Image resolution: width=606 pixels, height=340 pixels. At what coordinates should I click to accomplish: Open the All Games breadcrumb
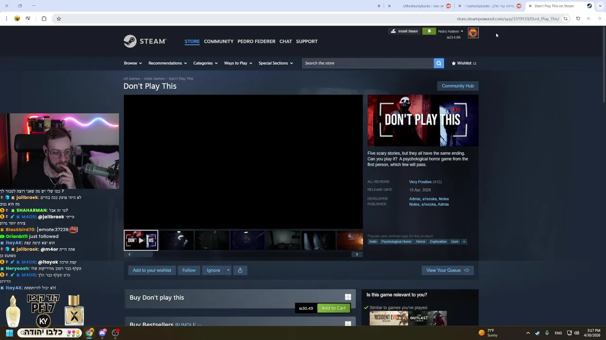[x=132, y=78]
